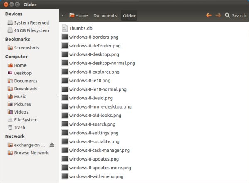Screen dimensions: 249x183
Task: Click the System Reserved drive icon
Action: pos(10,22)
